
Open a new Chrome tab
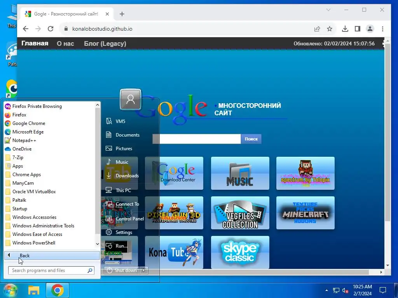point(122,14)
